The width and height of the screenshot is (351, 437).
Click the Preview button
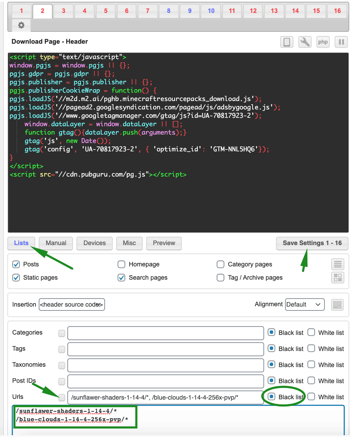click(164, 243)
